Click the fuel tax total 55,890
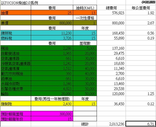Screen dimensions: 156x127 [111, 38]
